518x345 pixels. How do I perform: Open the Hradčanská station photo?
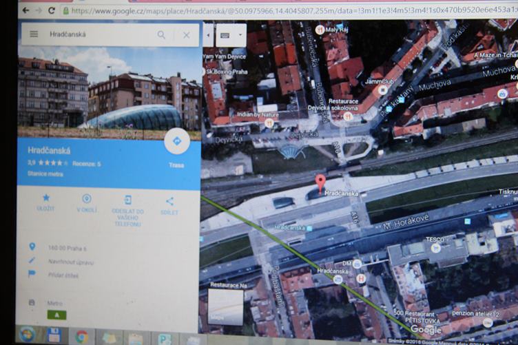point(110,91)
